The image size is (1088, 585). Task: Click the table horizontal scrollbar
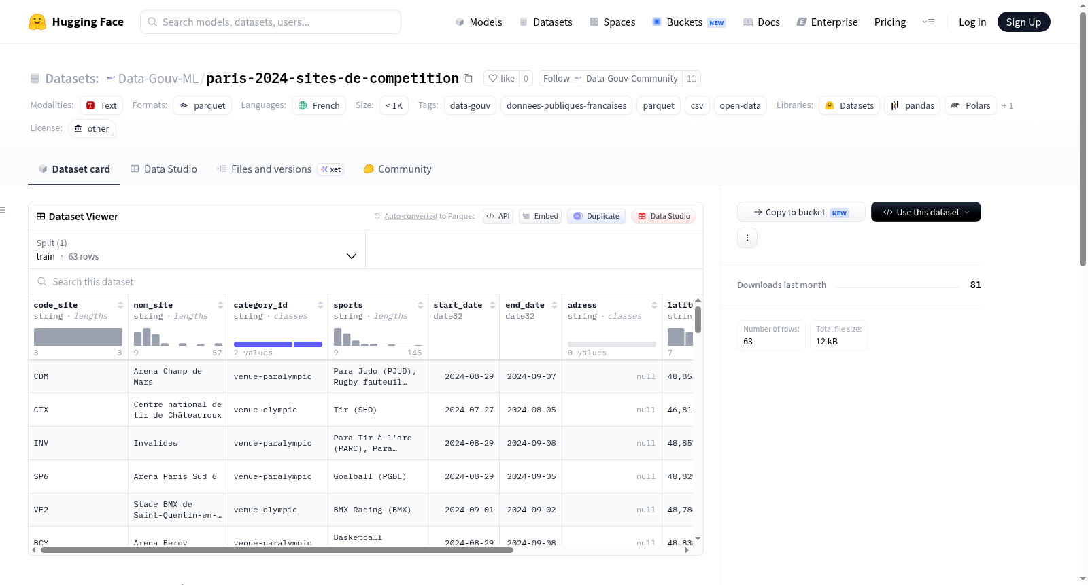click(277, 550)
